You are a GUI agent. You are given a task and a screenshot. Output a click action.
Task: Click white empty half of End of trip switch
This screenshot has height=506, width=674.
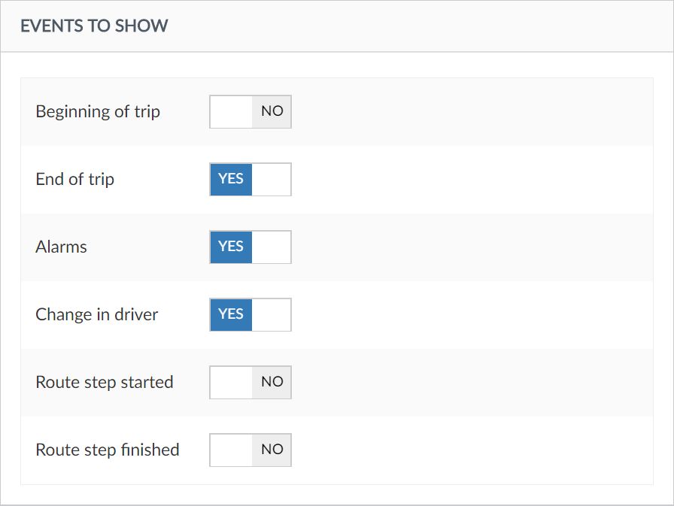(272, 179)
